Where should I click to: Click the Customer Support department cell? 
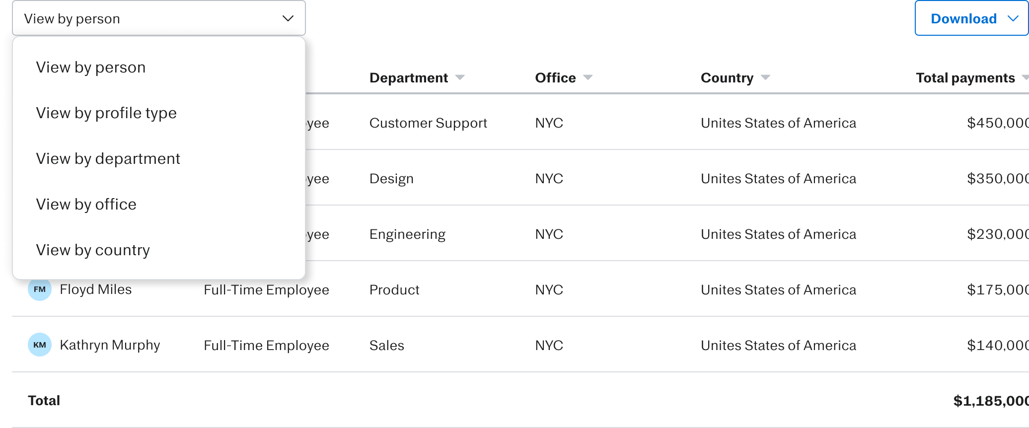[x=428, y=123]
